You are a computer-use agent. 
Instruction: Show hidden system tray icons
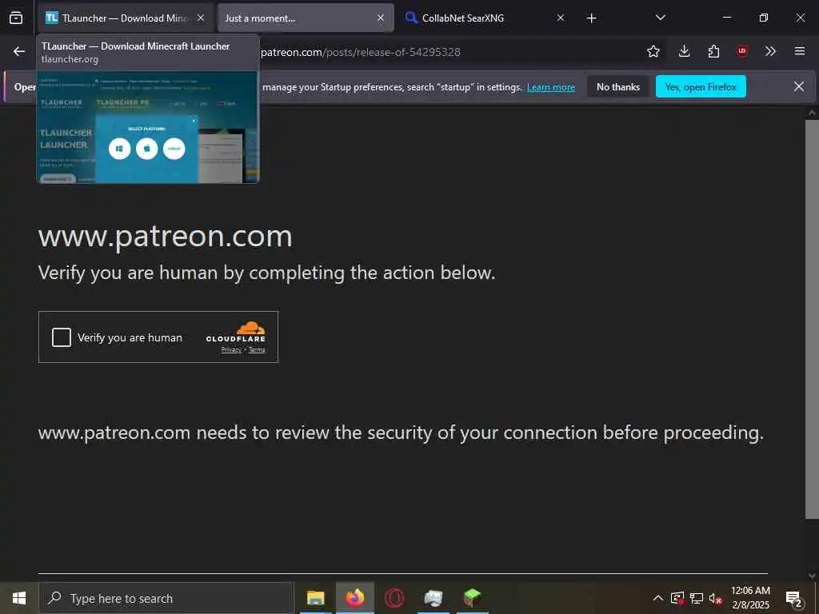(x=658, y=598)
